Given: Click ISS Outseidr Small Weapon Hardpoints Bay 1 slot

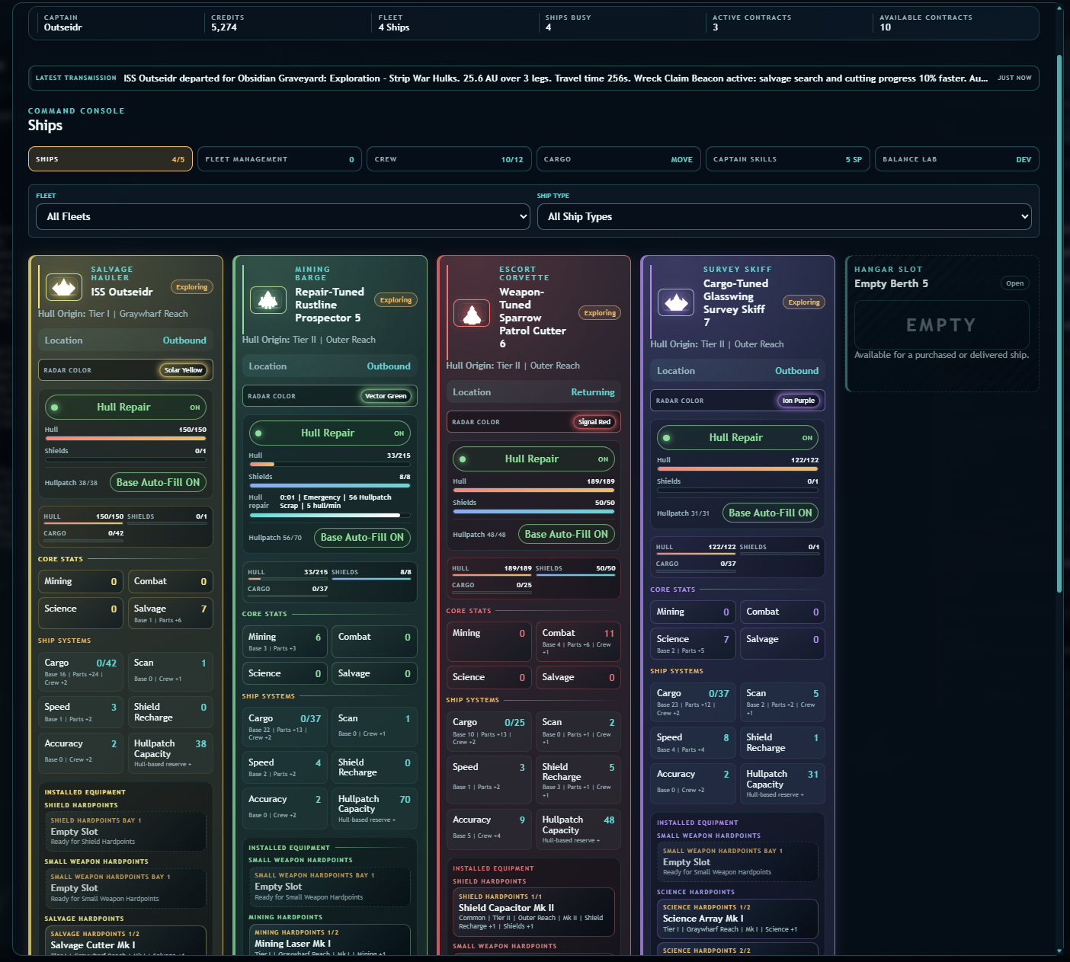Looking at the screenshot, I should pyautogui.click(x=126, y=888).
